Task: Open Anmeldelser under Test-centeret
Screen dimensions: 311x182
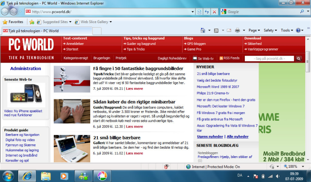Action: click(75, 44)
